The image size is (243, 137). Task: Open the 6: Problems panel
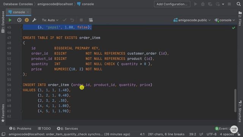click(x=20, y=129)
